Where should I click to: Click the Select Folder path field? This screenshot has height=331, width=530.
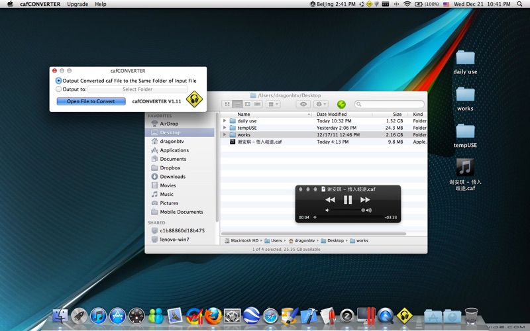pyautogui.click(x=138, y=89)
